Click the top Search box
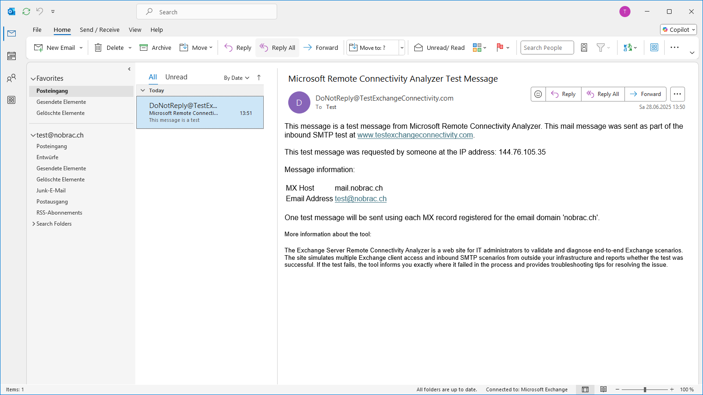The width and height of the screenshot is (703, 395). [206, 12]
